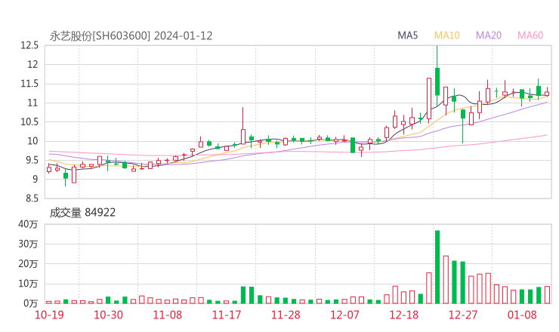Click the stock title 永艺股份[SH603600] 2024-01-12
Image resolution: width=559 pixels, height=332 pixels.
[x=131, y=36]
